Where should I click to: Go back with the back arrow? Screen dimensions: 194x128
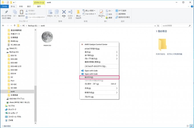[x=3, y=26]
